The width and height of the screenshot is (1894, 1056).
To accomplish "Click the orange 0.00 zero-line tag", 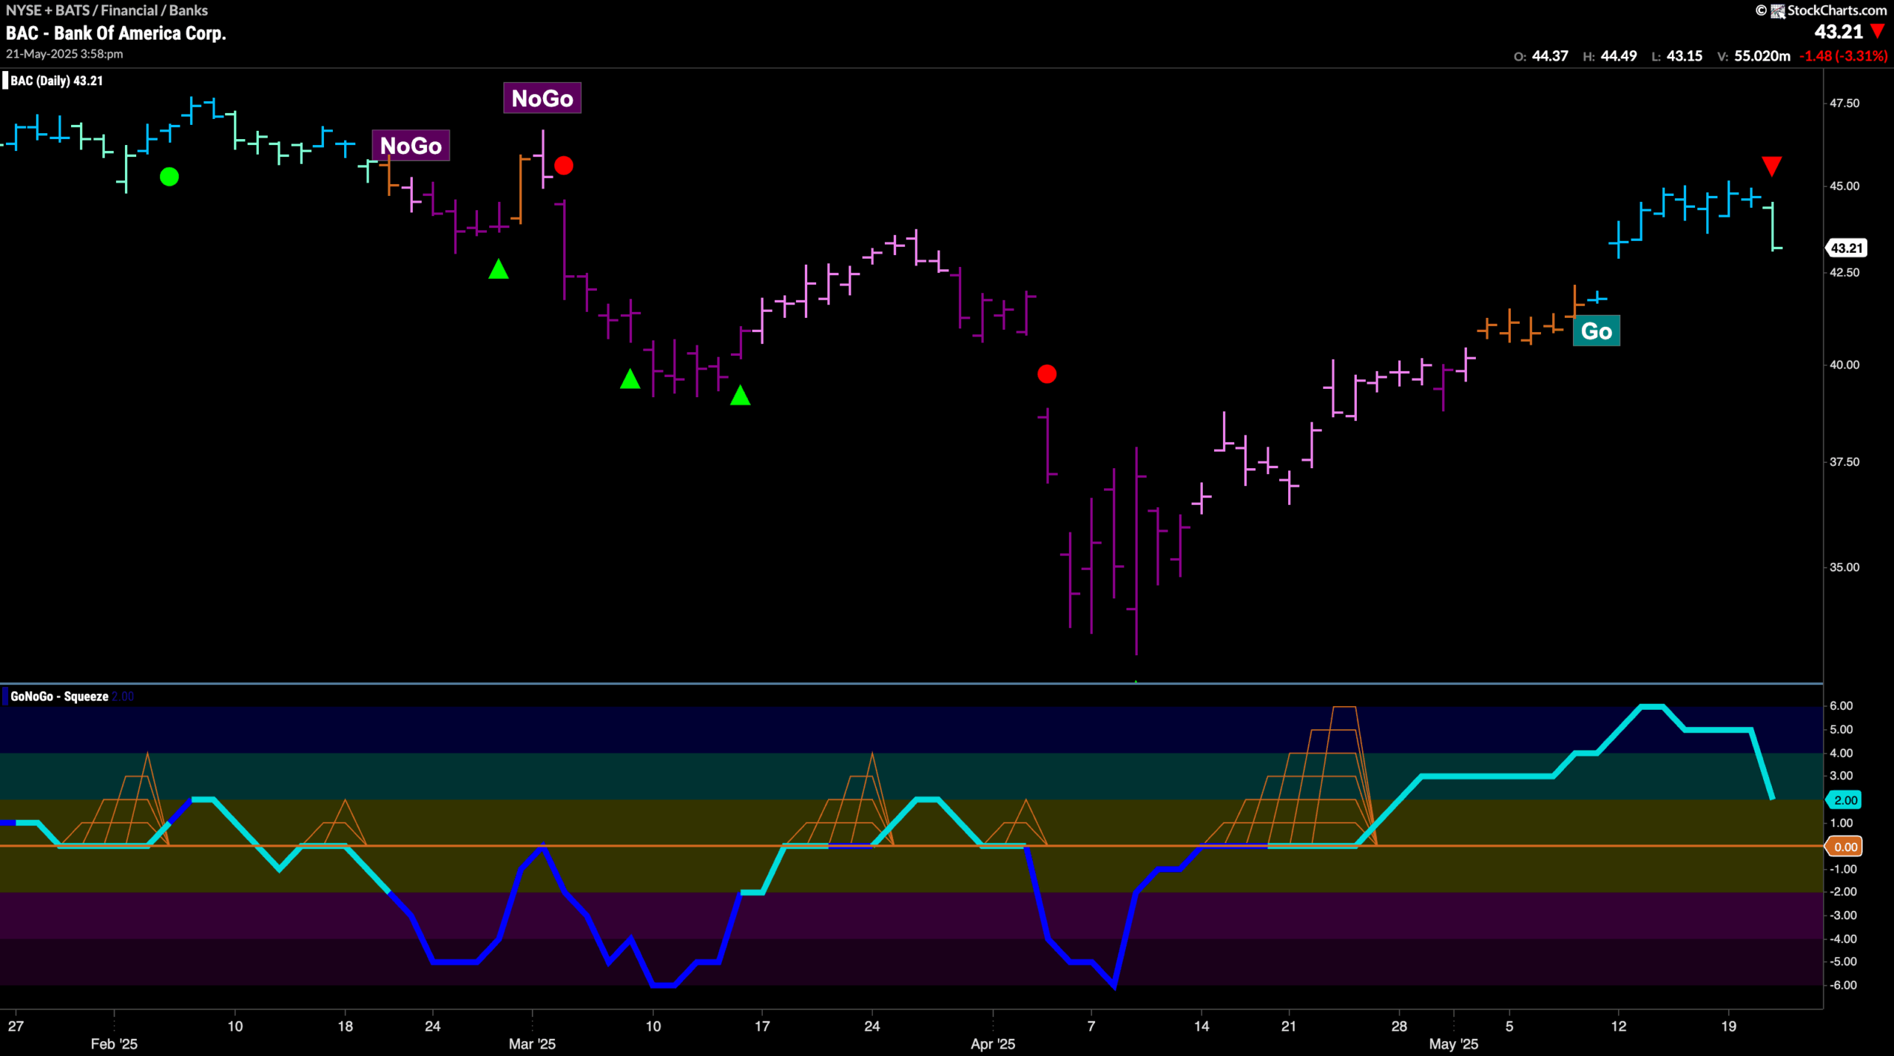I will pos(1845,847).
